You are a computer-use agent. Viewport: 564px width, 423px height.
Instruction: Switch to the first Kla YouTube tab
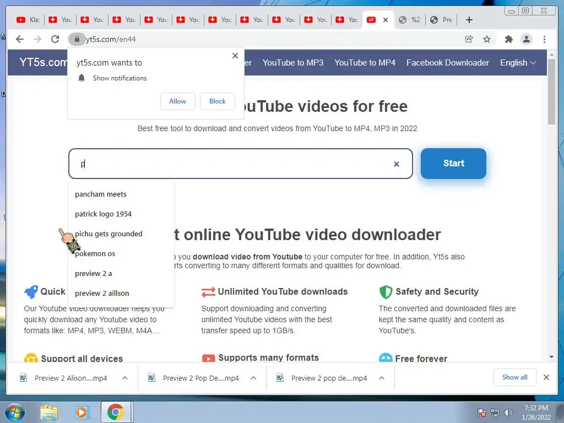pyautogui.click(x=29, y=20)
